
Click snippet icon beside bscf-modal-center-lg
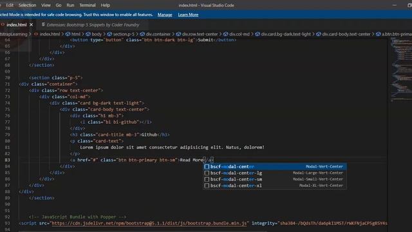[207, 173]
